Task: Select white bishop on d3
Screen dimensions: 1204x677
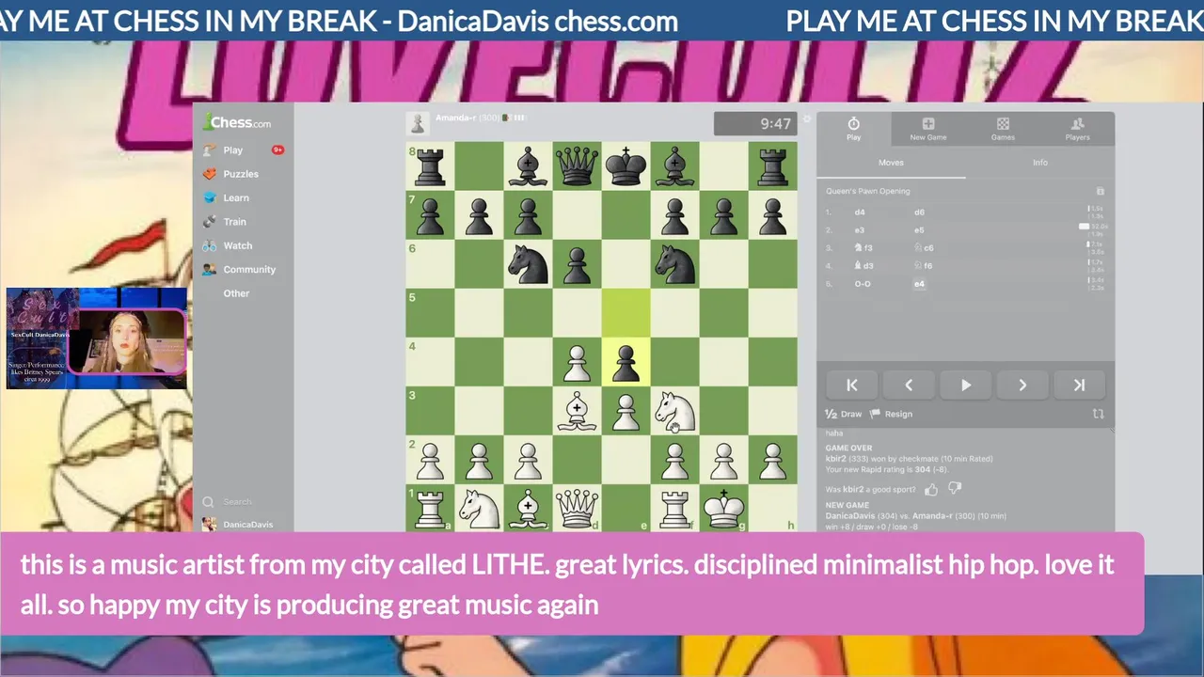Action: [x=577, y=411]
